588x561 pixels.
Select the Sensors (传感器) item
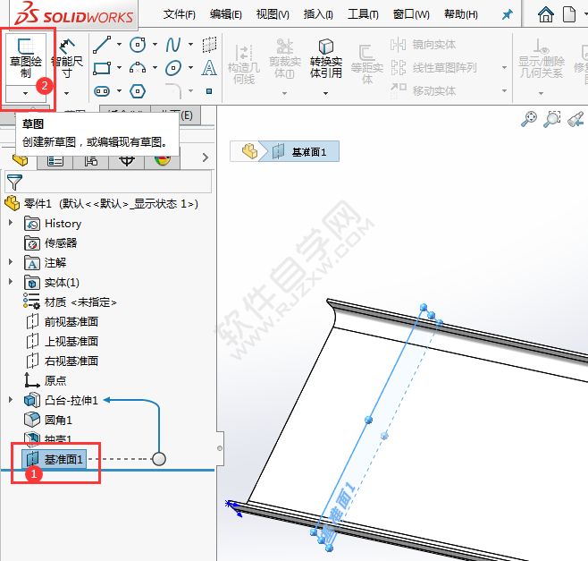[51, 243]
